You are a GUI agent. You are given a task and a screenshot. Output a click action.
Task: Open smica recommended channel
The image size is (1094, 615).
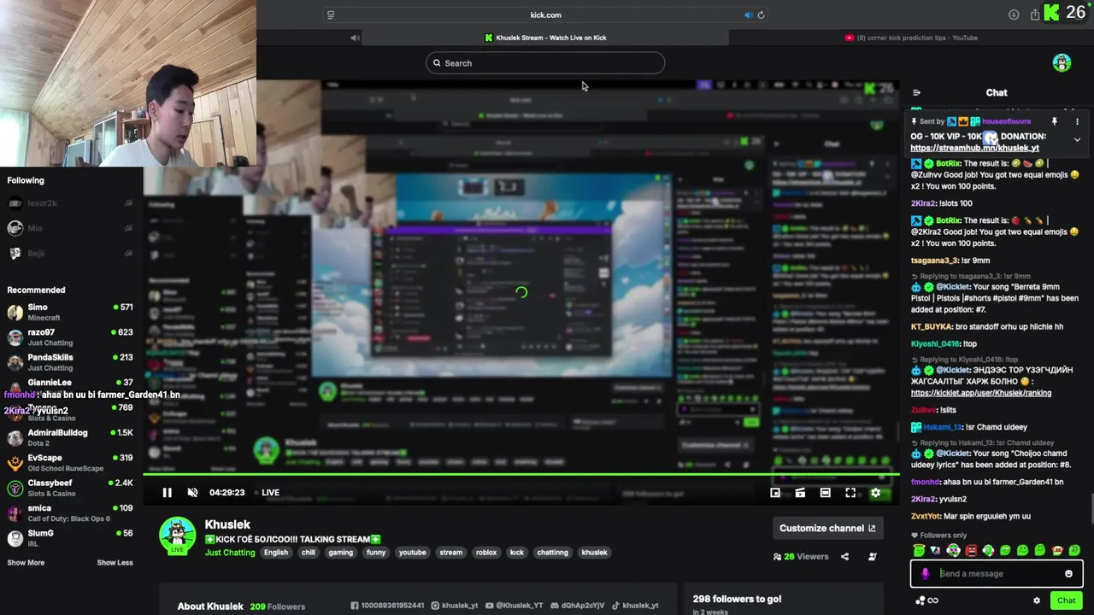[x=70, y=512]
